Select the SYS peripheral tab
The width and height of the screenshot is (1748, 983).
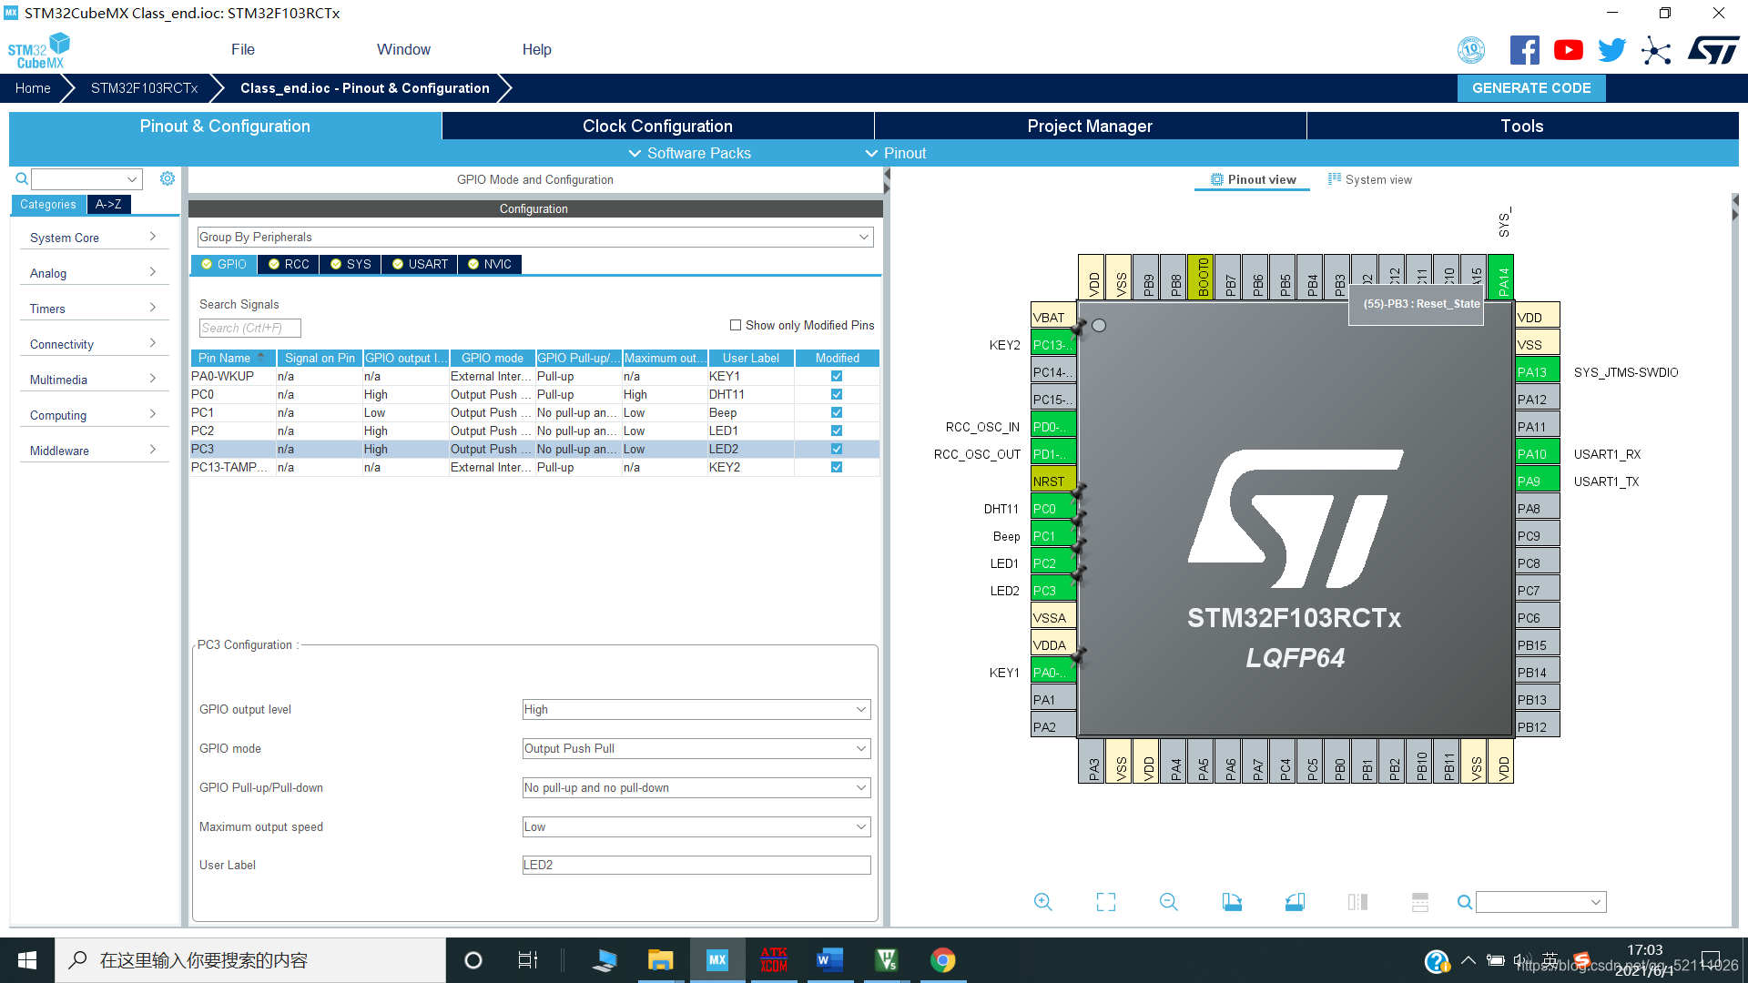tap(351, 264)
